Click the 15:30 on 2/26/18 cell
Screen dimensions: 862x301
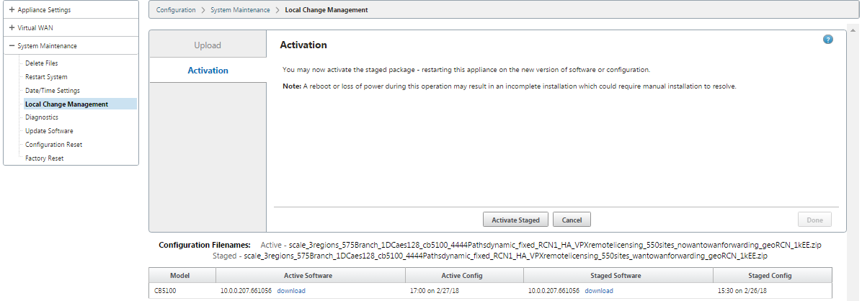773,291
